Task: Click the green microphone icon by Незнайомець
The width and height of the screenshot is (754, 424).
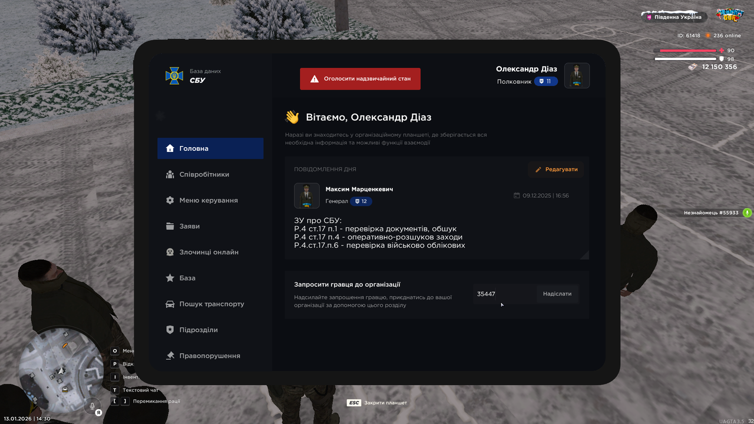Action: [x=747, y=213]
